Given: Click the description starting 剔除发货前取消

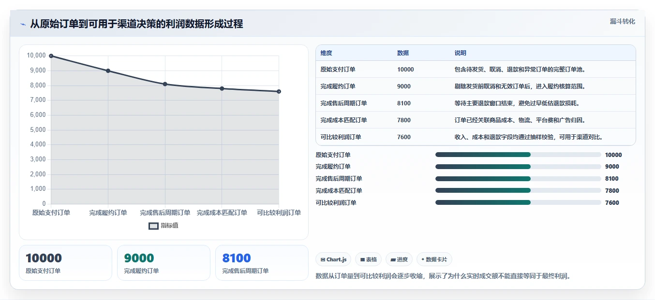Looking at the screenshot, I should (x=521, y=86).
